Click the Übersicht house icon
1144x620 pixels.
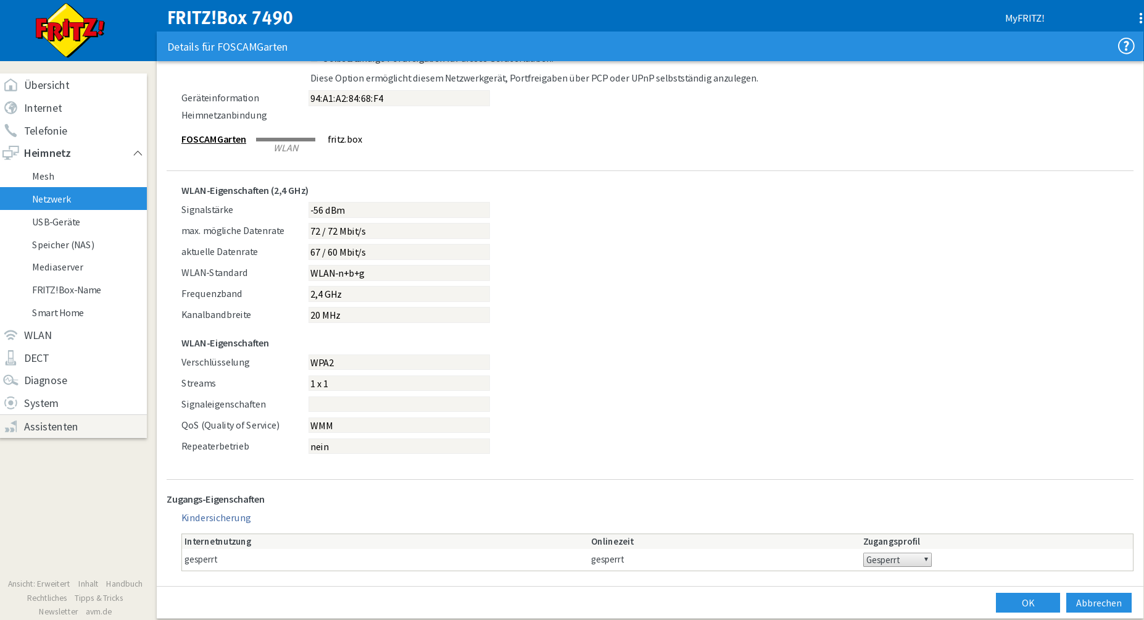pyautogui.click(x=10, y=85)
